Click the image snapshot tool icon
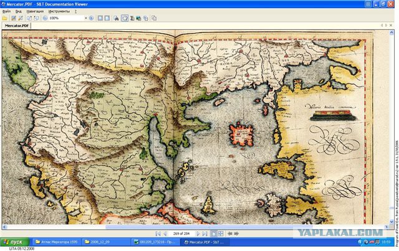 tap(138, 18)
